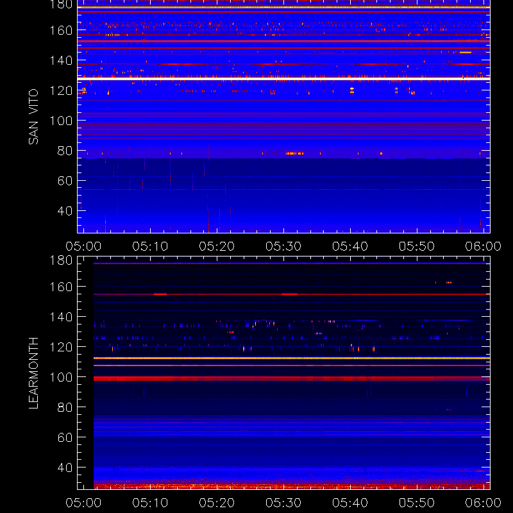513x513 pixels.
Task: Click the yellow band near 112 in Learmonth
Action: coord(292,358)
